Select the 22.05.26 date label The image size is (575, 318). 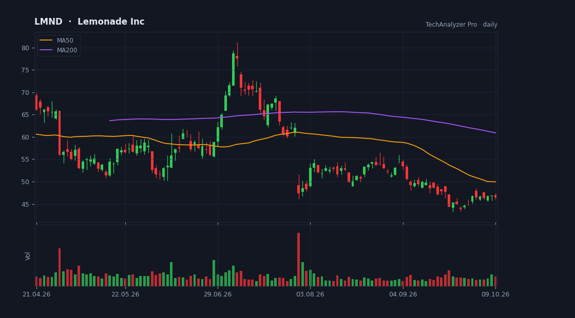coord(125,294)
